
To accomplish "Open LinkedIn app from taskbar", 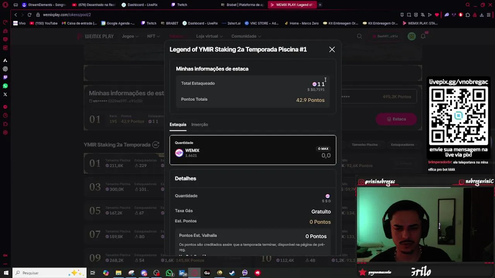I will 182,273.
